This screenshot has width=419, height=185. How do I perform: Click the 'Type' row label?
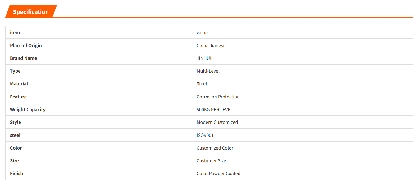pyautogui.click(x=15, y=71)
